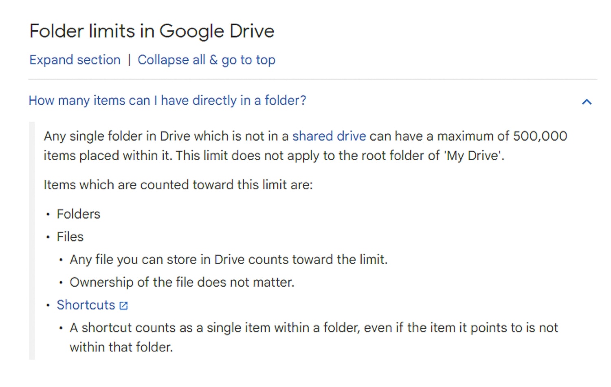
Task: Click 'How many items can I have directly in a folder?'
Action: coord(167,100)
